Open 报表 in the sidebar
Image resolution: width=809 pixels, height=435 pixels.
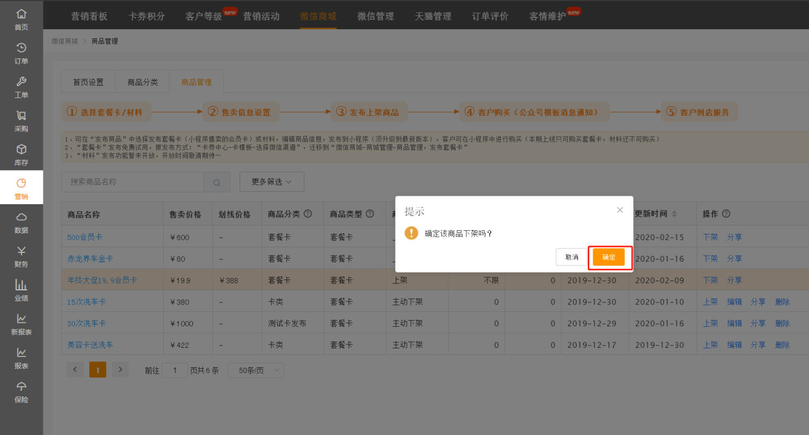click(x=21, y=359)
